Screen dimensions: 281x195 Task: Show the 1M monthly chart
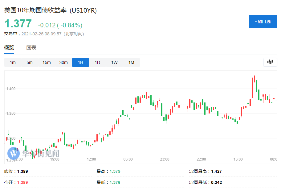point(131,62)
